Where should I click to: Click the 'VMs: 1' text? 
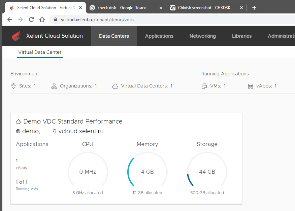point(218,86)
